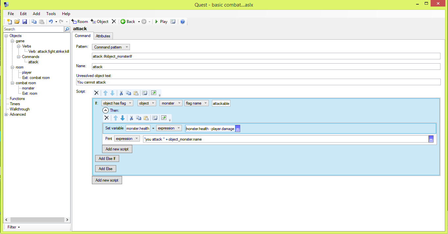
Task: Click the cut scissors icon in Then toolbar
Action: click(x=131, y=118)
